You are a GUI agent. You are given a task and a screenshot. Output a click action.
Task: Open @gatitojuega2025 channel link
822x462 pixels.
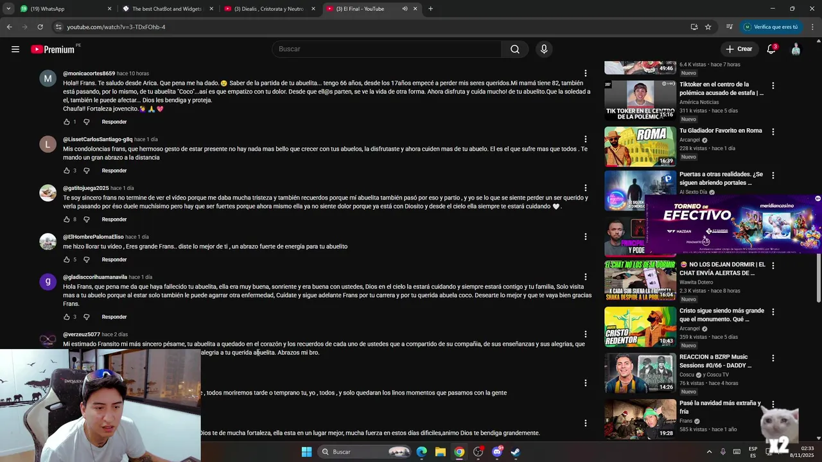coord(85,188)
